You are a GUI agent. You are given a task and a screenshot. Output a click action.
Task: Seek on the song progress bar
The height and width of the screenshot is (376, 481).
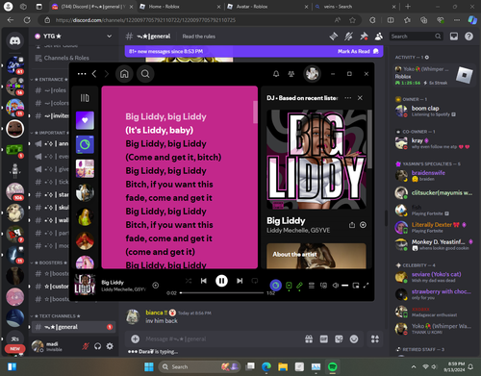click(x=221, y=292)
